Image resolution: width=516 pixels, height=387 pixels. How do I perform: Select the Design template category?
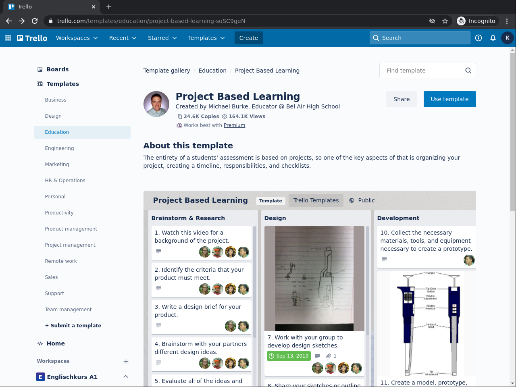(82, 116)
